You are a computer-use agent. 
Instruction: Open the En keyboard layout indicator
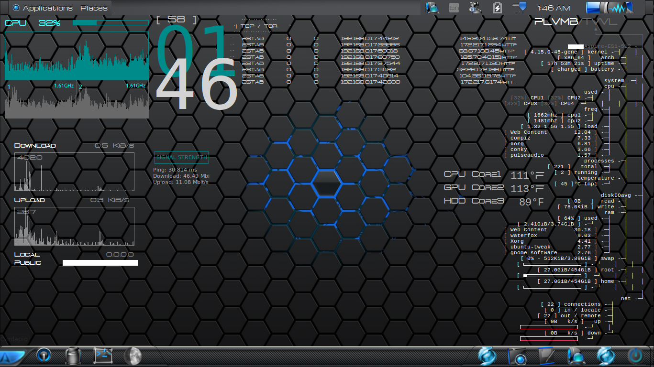click(454, 8)
